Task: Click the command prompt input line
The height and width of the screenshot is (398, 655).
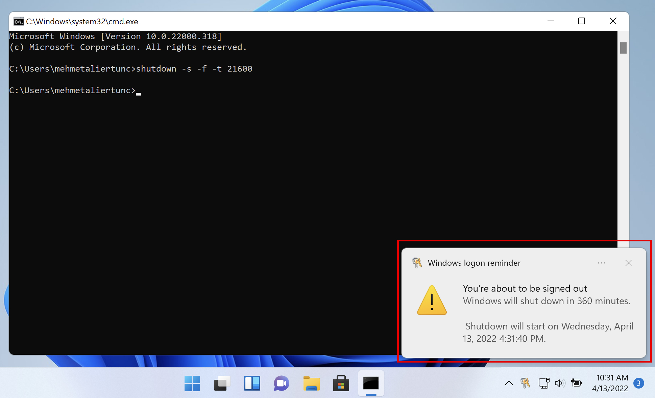Action: [x=138, y=90]
